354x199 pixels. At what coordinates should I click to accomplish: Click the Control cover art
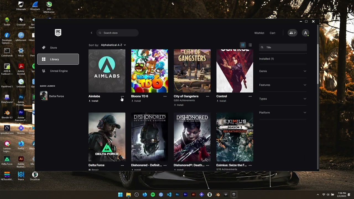(235, 71)
